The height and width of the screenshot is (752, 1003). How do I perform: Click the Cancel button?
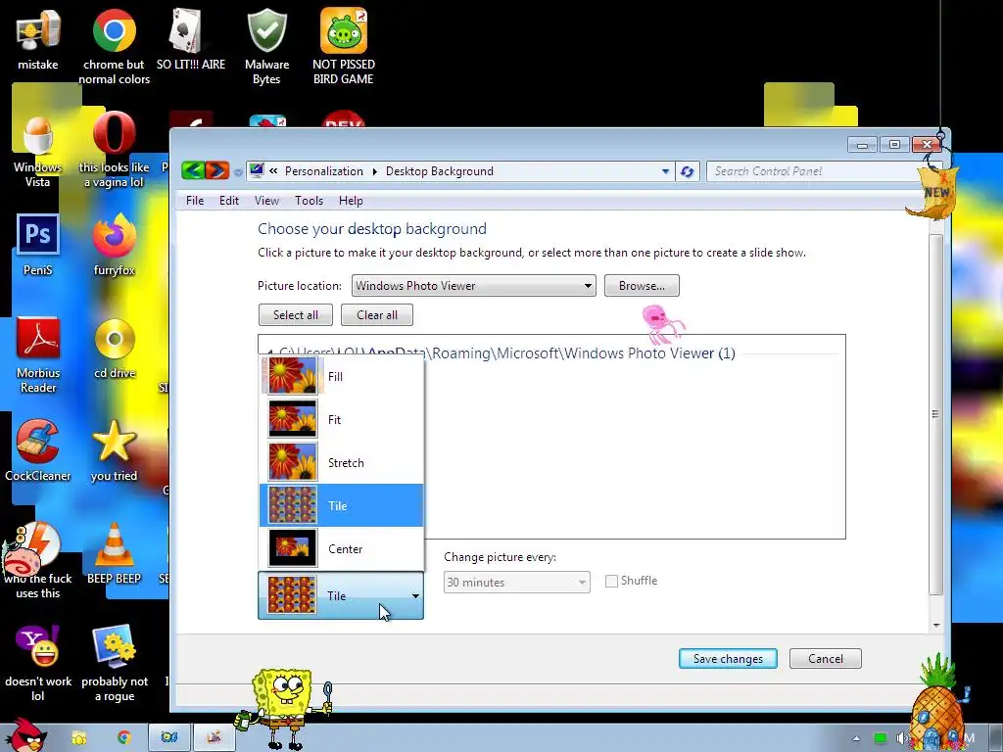point(825,659)
